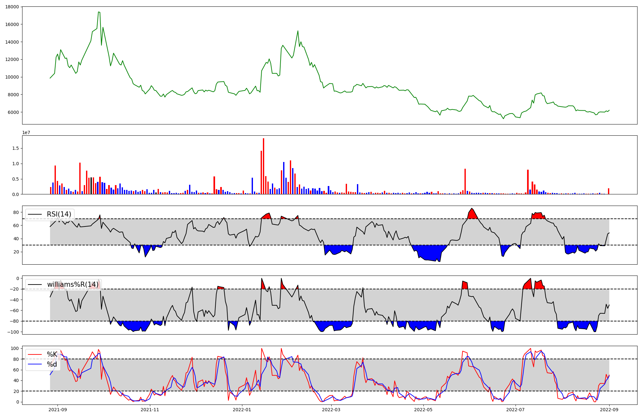Click the 6000 price axis tick label
642x417 pixels.
click(x=13, y=112)
